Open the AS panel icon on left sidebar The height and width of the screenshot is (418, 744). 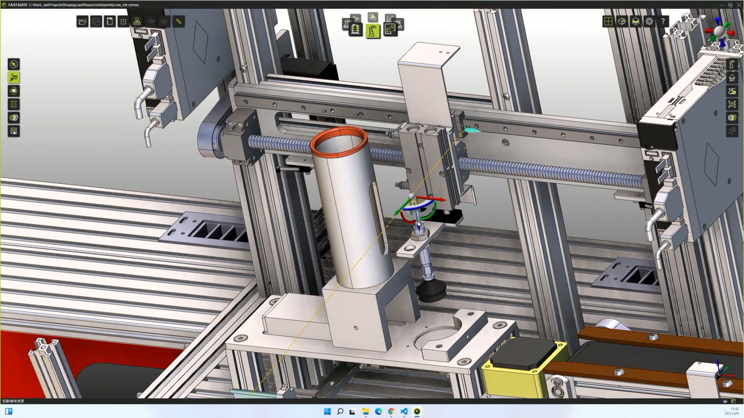(14, 131)
